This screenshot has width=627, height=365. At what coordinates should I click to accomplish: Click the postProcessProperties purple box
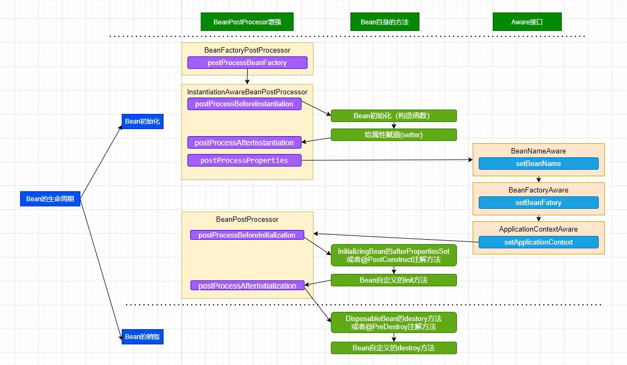[244, 160]
